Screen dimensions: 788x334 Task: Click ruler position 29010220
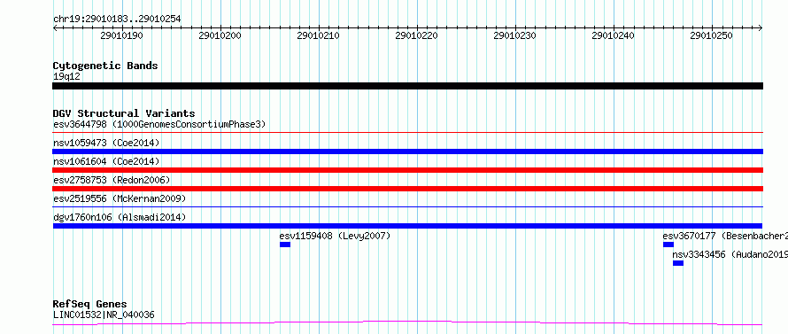[x=417, y=35]
